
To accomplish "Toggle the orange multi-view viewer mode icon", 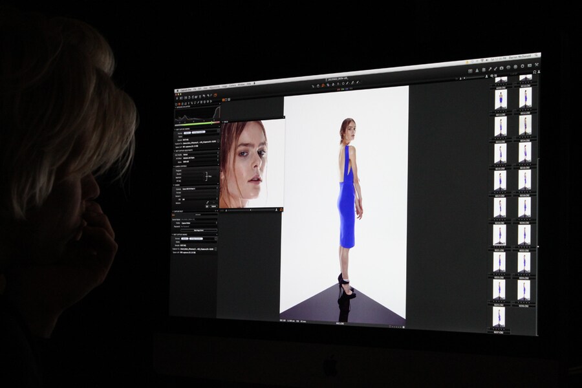I will tap(224, 100).
